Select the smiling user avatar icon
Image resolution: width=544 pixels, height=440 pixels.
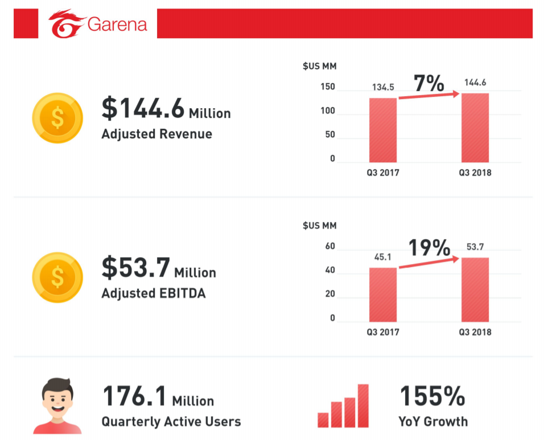tap(57, 406)
